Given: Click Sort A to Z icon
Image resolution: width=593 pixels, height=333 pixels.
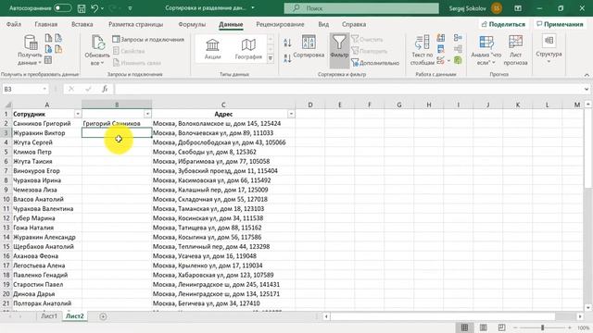Looking at the screenshot, I should (287, 43).
